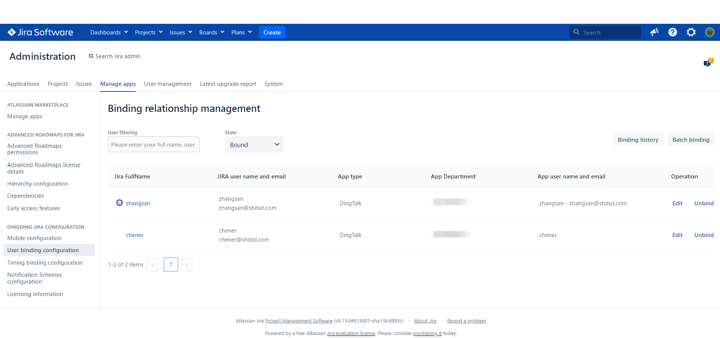Click the purchasing it link
Viewport: 720px width, 338px height.
427,333
